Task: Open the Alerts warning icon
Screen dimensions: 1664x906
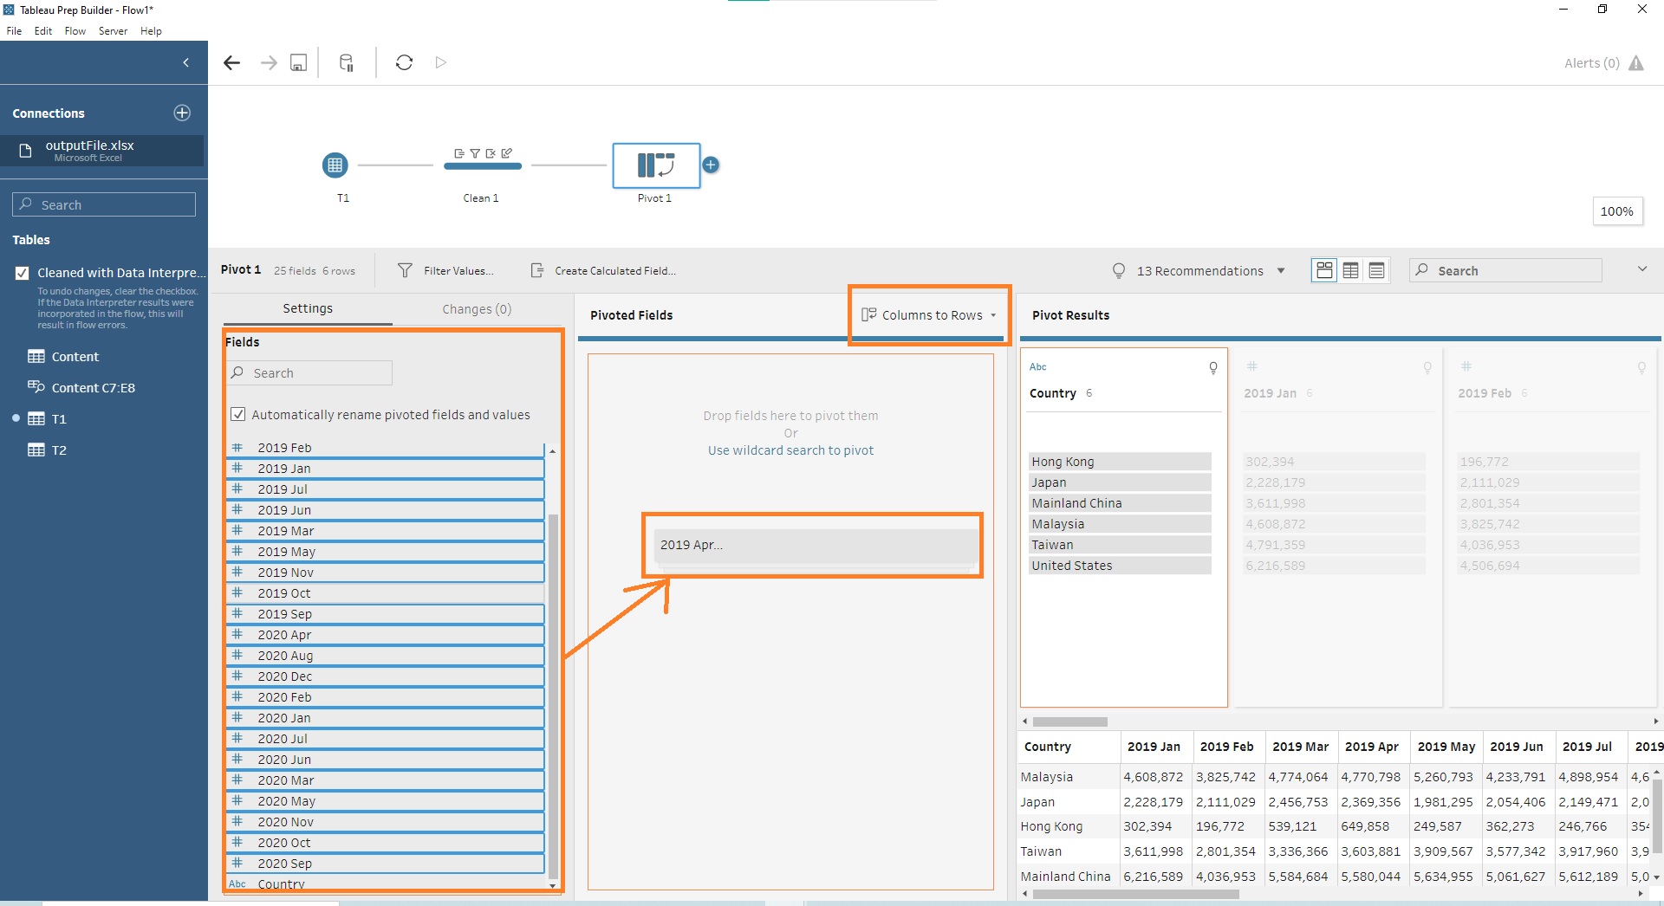Action: pos(1636,63)
